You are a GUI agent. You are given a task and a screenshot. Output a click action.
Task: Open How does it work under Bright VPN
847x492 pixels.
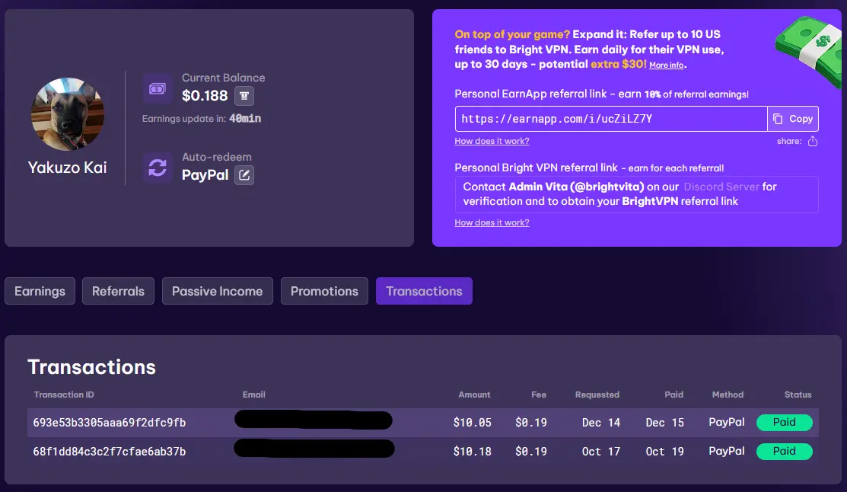(492, 222)
